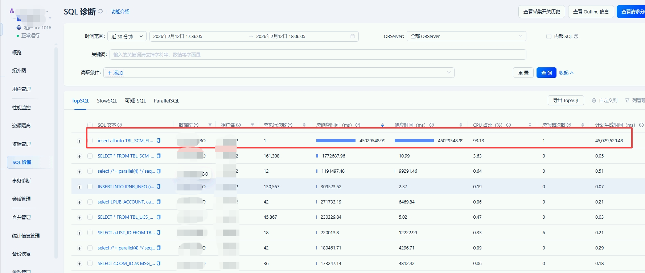645x273 pixels.
Task: Click the 导出 TopSQL button
Action: point(566,100)
